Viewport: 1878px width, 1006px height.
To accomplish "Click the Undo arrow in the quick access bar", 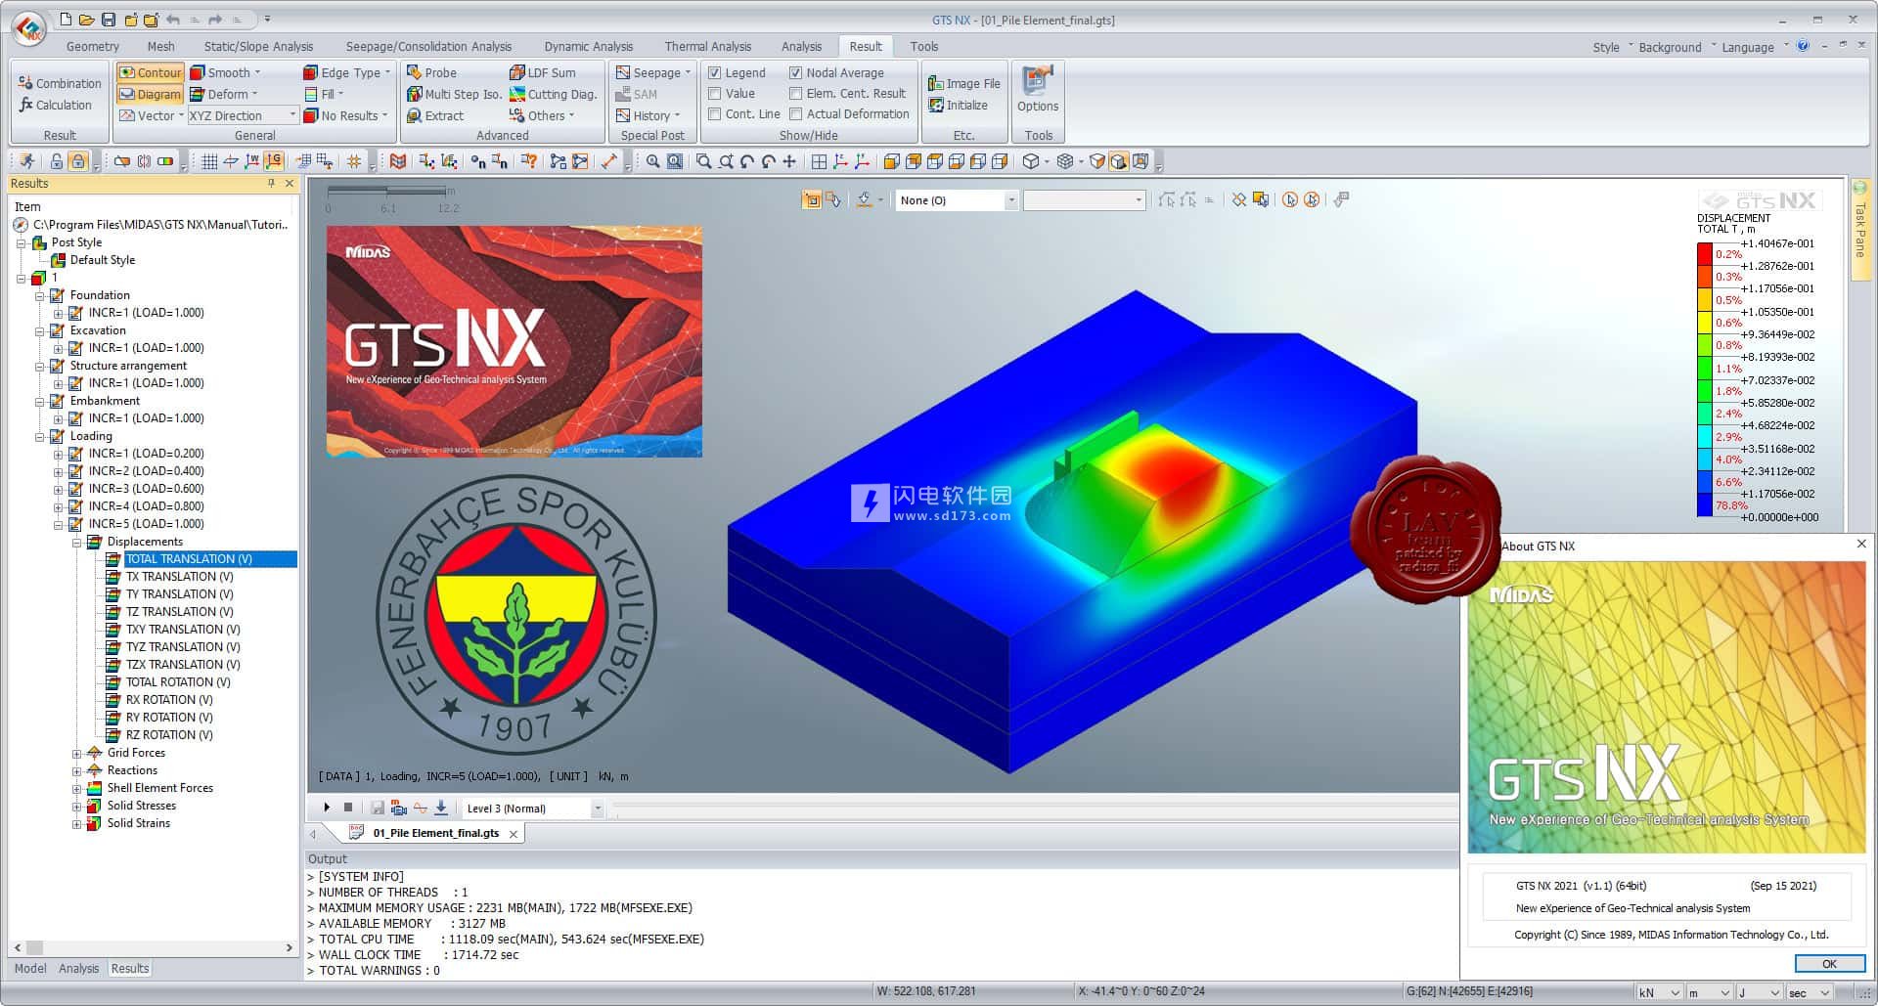I will click(173, 20).
